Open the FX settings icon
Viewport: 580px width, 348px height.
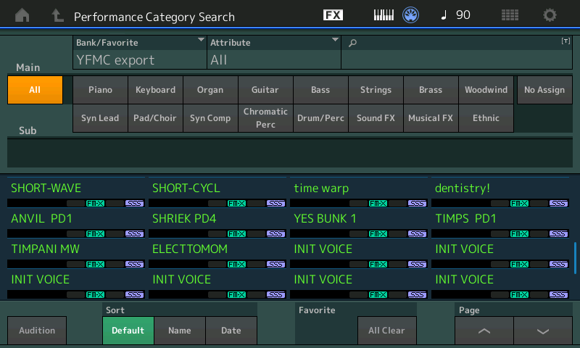pyautogui.click(x=333, y=15)
